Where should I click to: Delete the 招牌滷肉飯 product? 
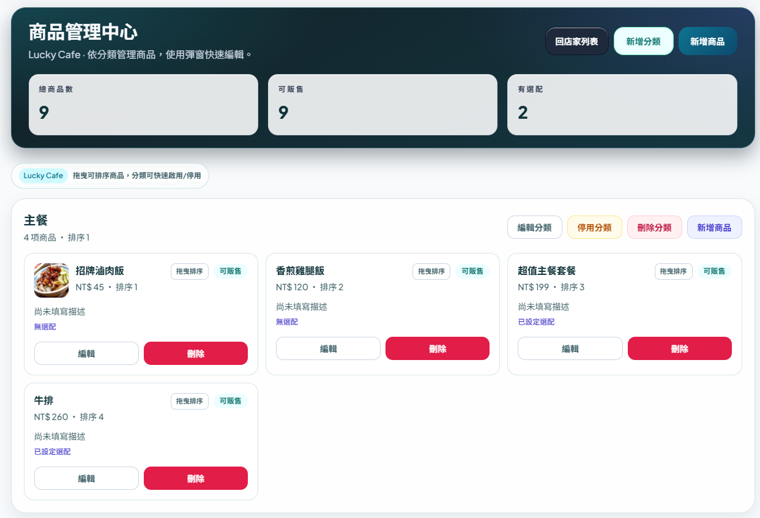tap(196, 353)
